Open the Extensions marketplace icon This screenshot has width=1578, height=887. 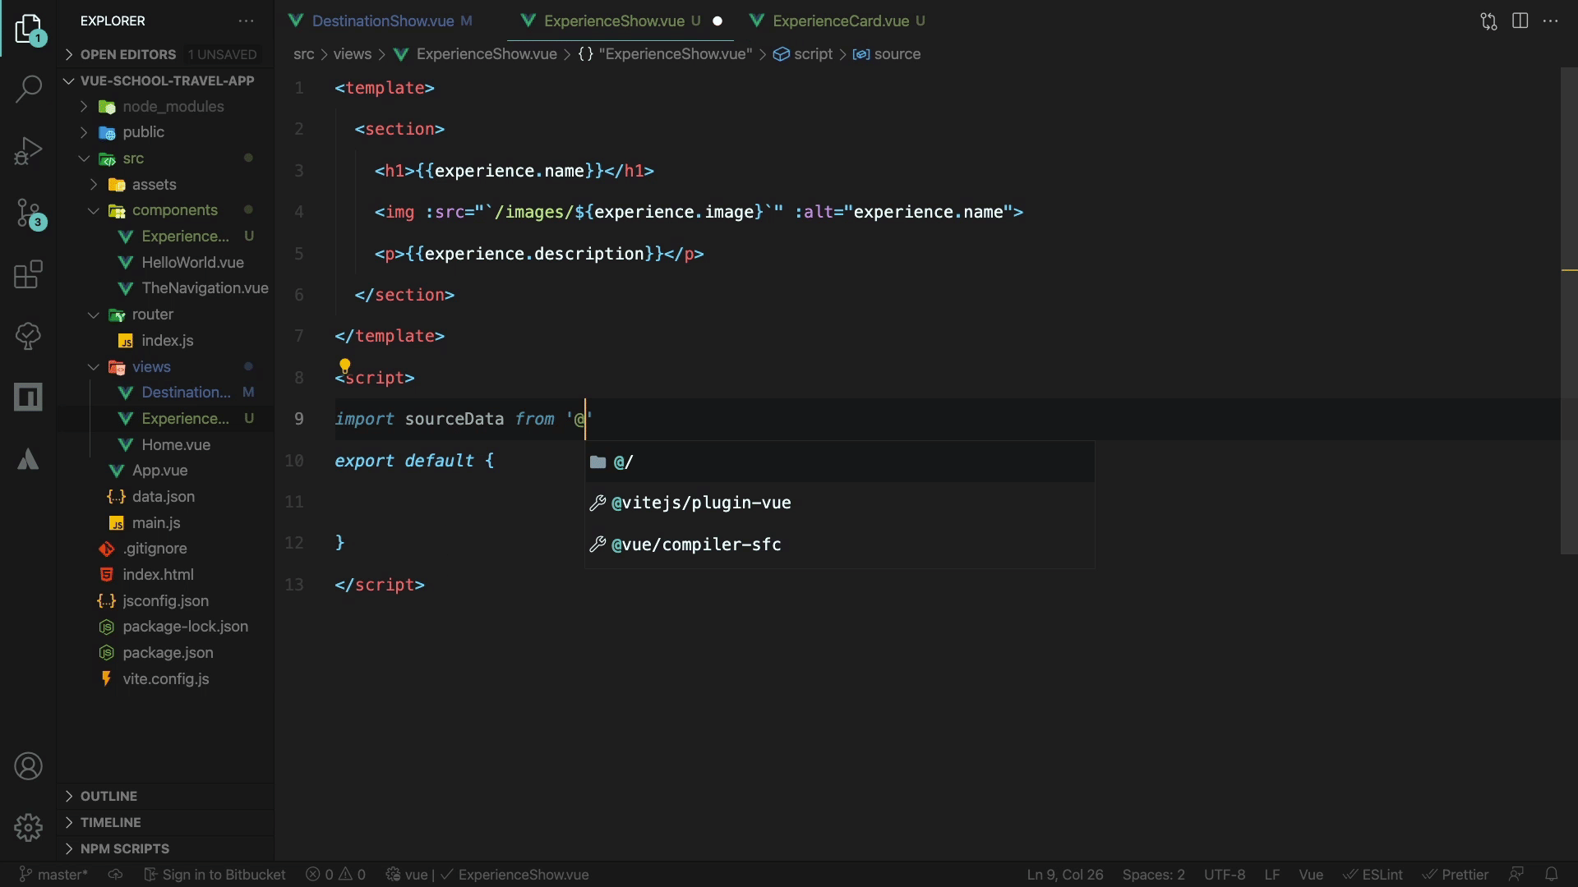point(29,274)
